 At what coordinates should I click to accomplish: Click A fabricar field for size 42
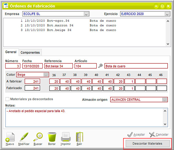tap(119, 81)
